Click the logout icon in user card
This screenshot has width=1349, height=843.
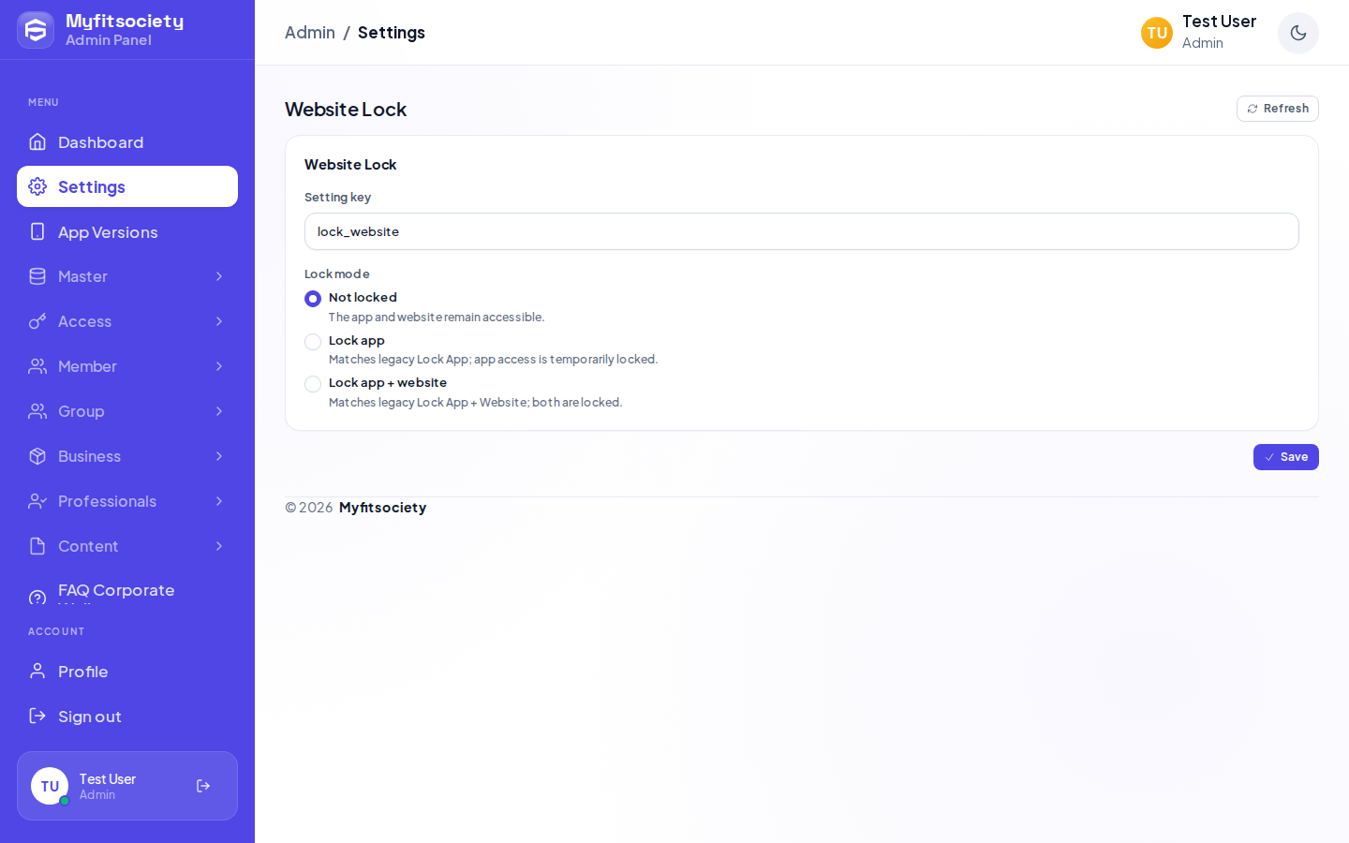(203, 786)
